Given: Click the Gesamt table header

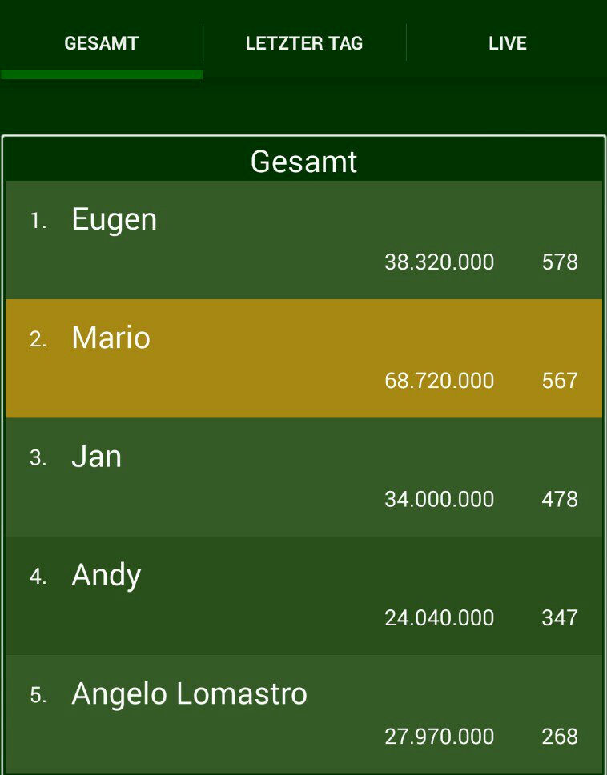Looking at the screenshot, I should click(x=303, y=162).
